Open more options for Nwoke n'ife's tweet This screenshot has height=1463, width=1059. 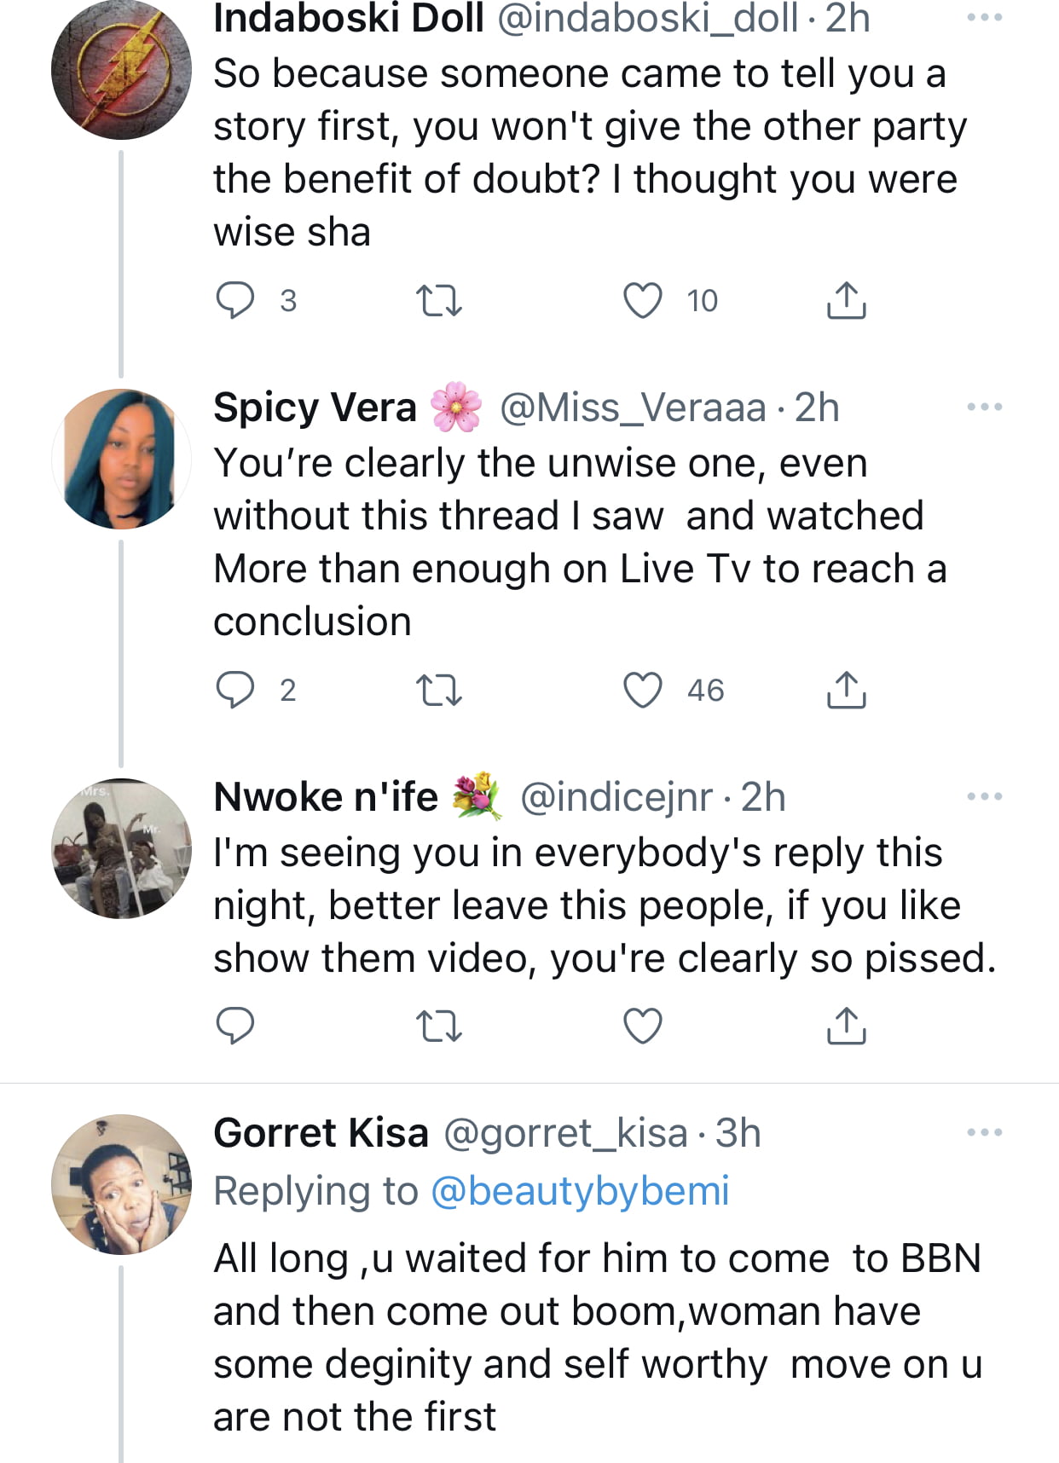pyautogui.click(x=985, y=796)
